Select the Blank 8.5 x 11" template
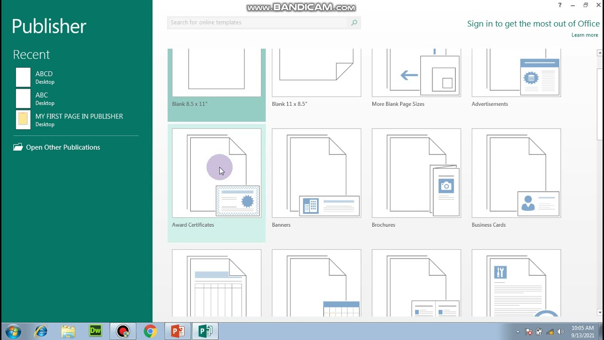604x340 pixels. click(x=217, y=85)
